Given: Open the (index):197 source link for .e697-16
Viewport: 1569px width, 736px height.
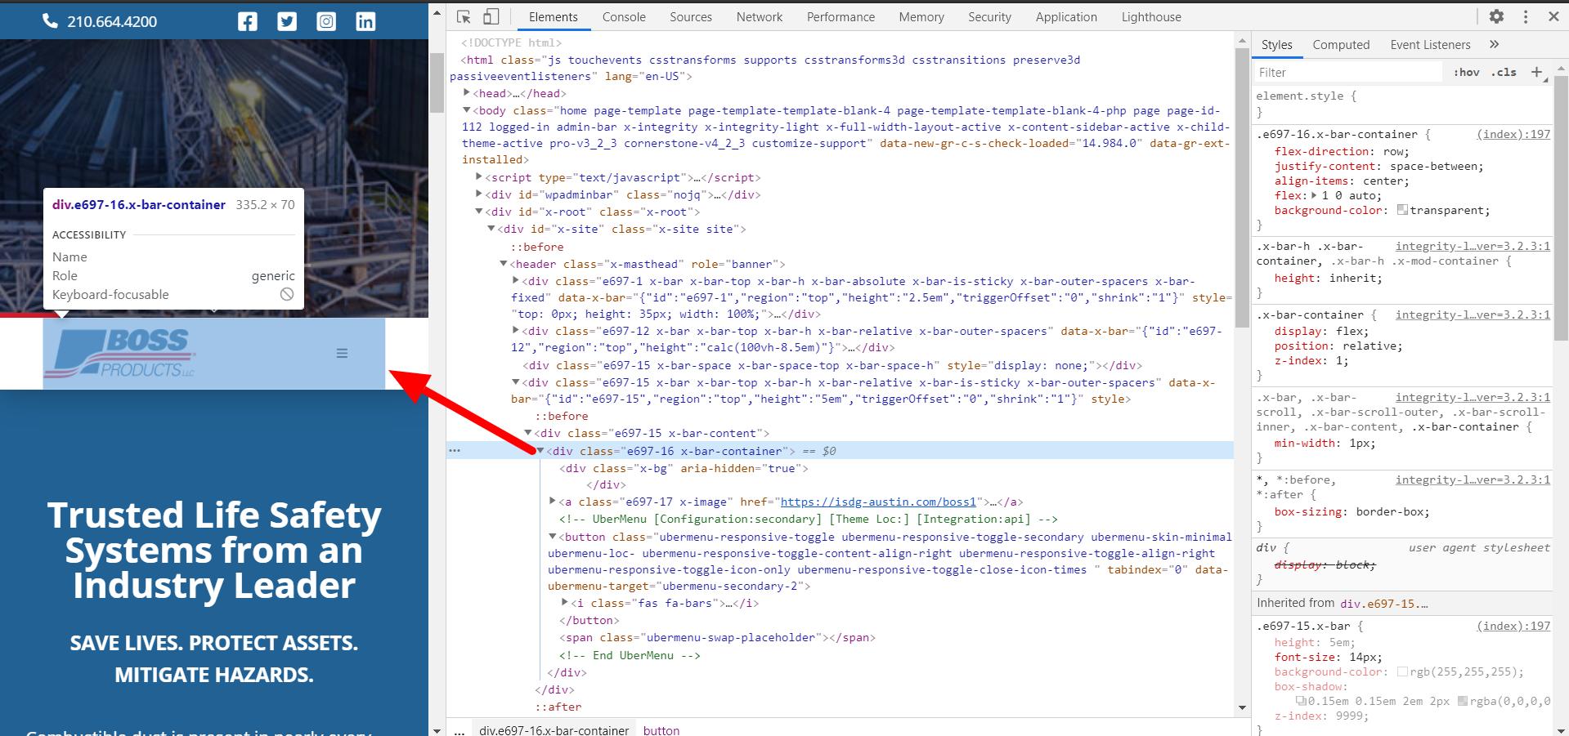Looking at the screenshot, I should [1513, 134].
